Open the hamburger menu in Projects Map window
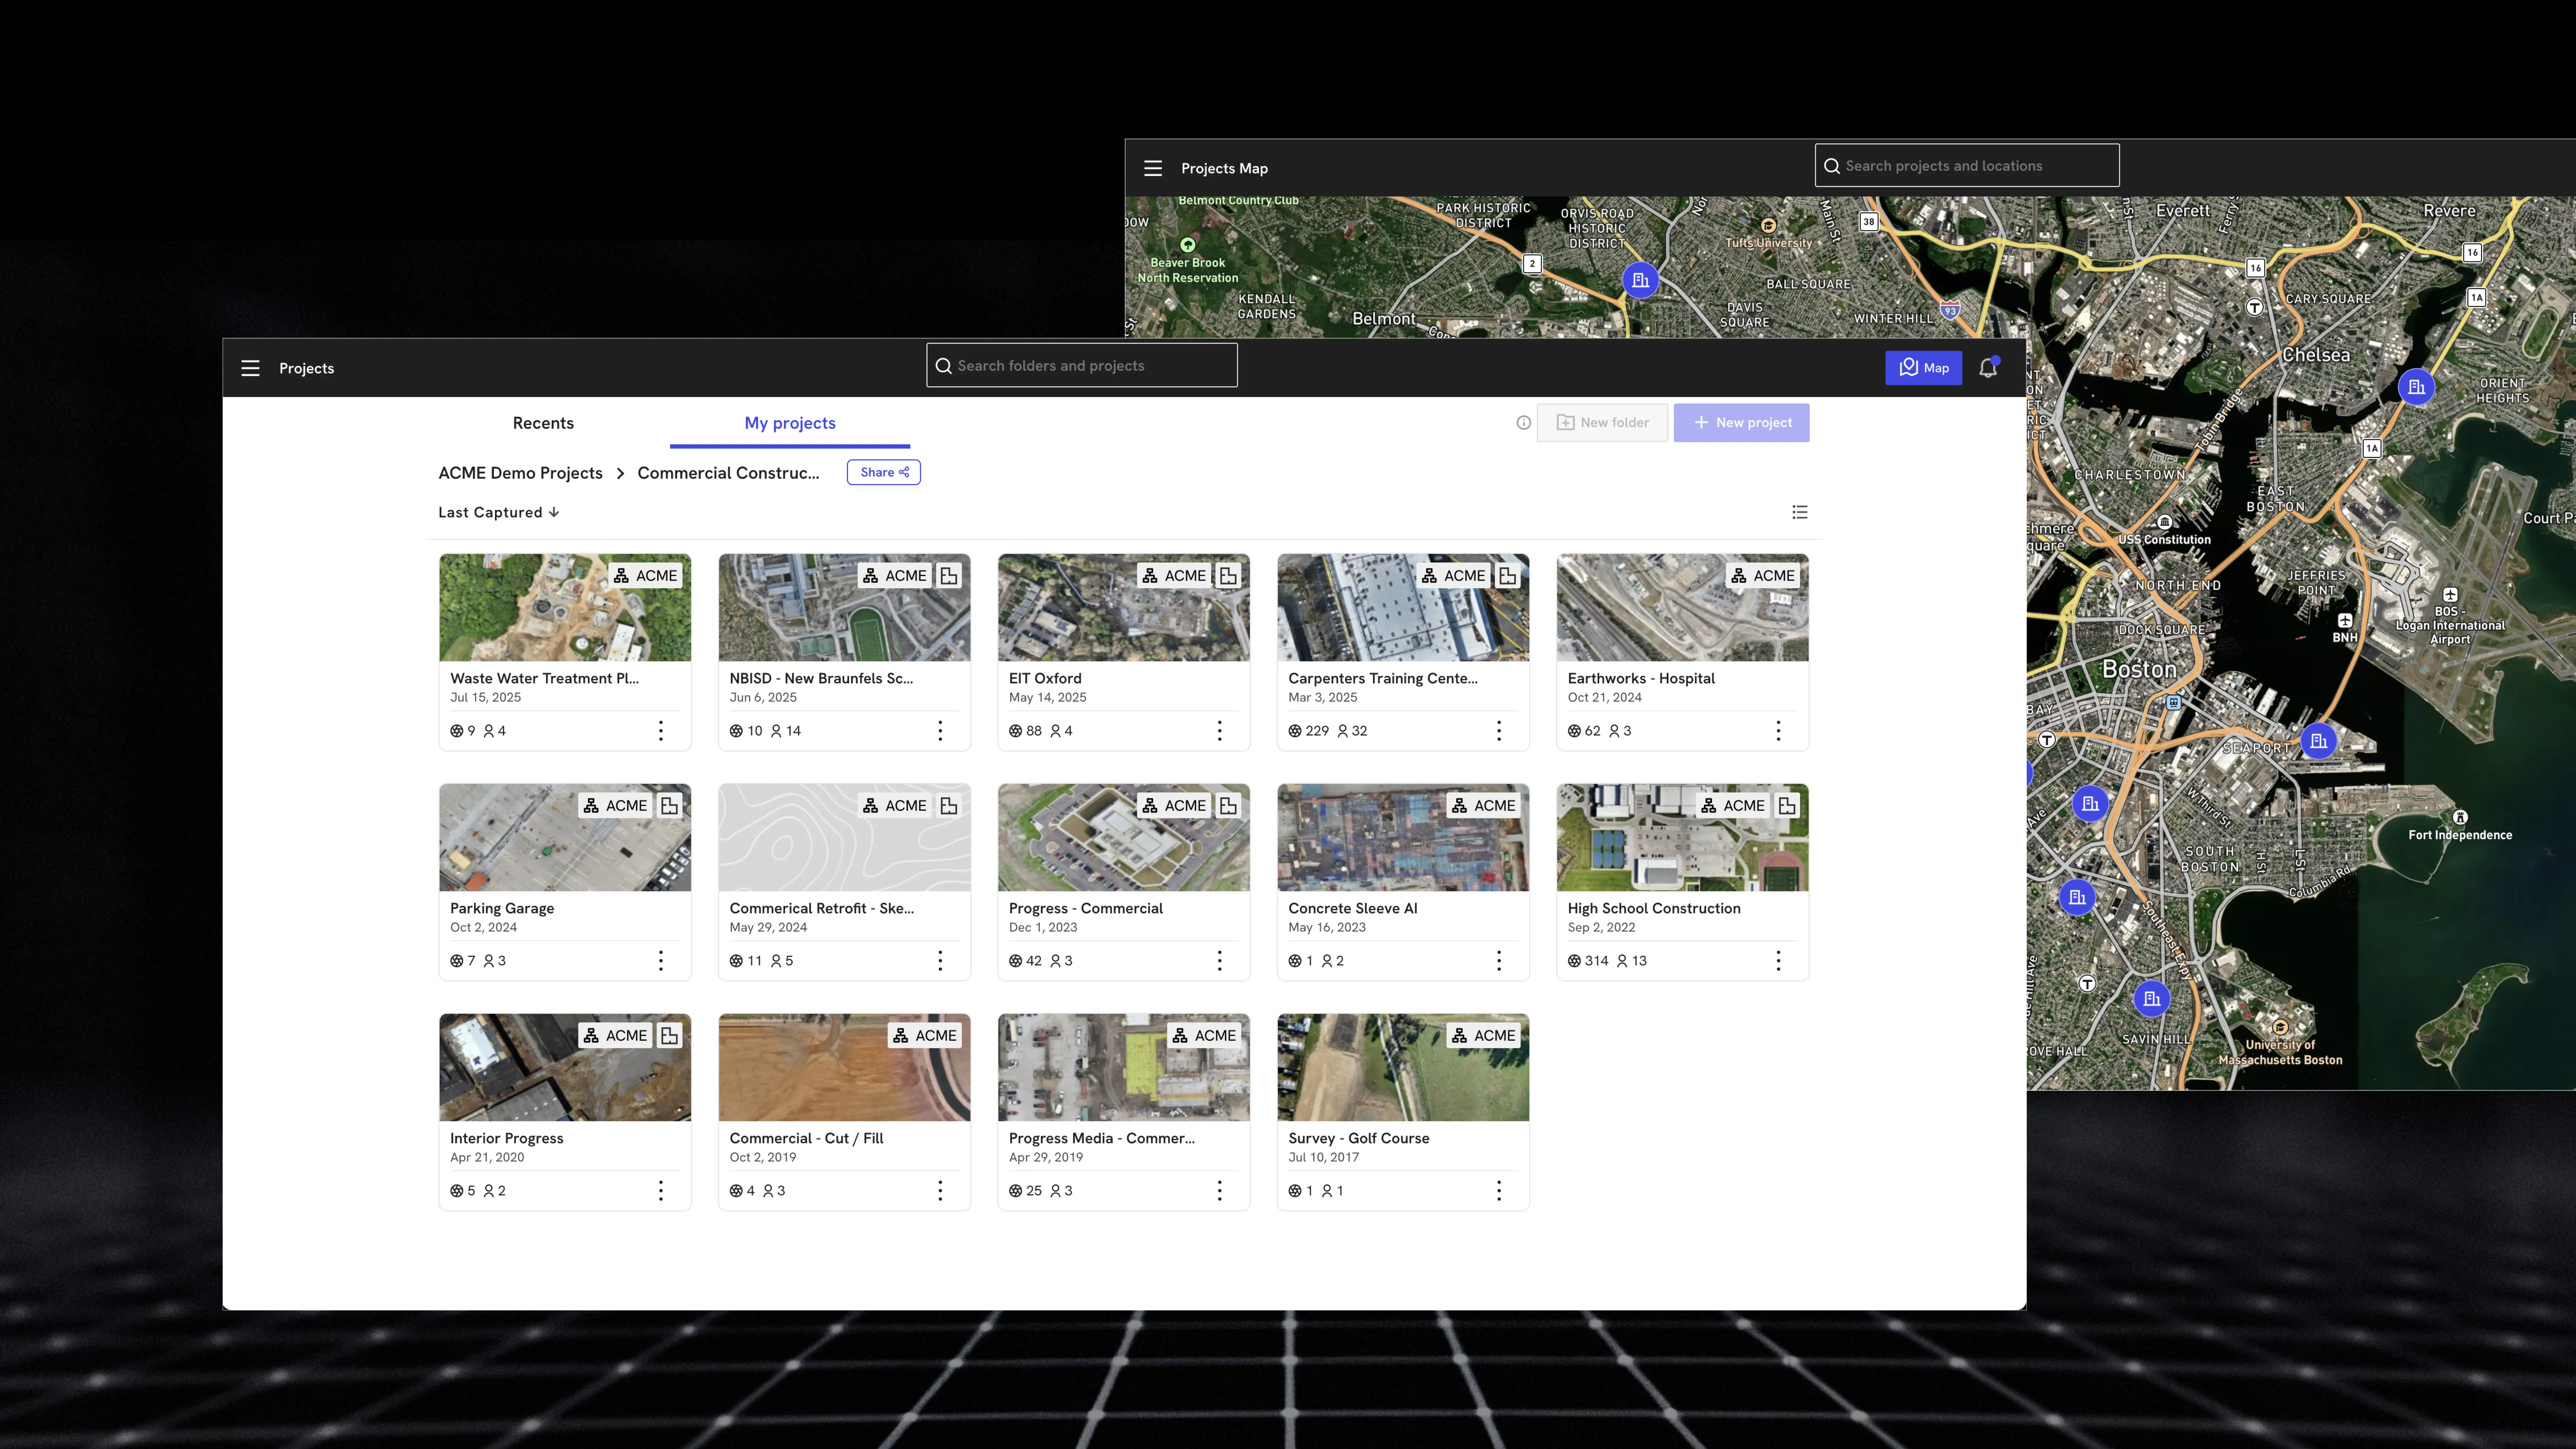2576x1449 pixels. pos(1153,168)
